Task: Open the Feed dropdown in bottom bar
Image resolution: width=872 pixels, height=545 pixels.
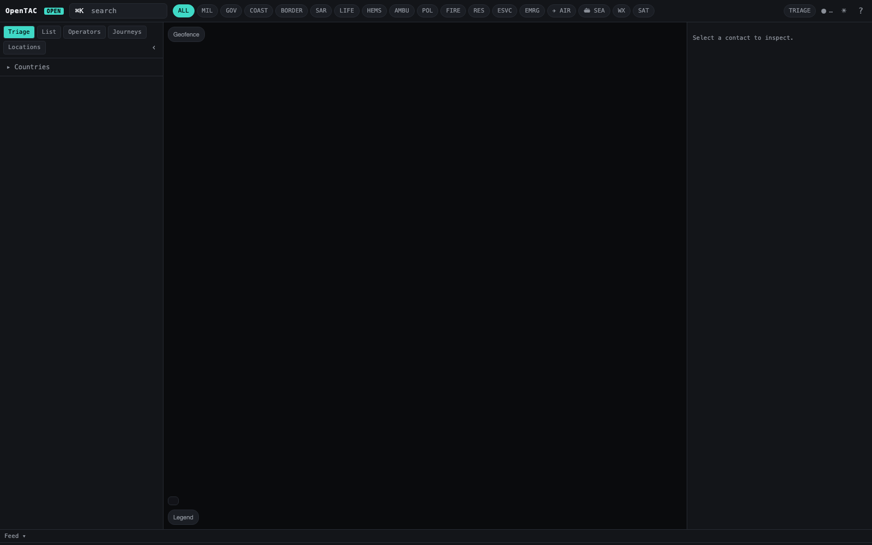Action: (x=15, y=536)
